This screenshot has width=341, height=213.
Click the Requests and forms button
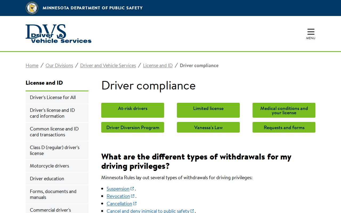click(284, 127)
